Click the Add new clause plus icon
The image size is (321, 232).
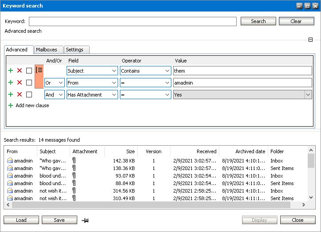point(11,105)
